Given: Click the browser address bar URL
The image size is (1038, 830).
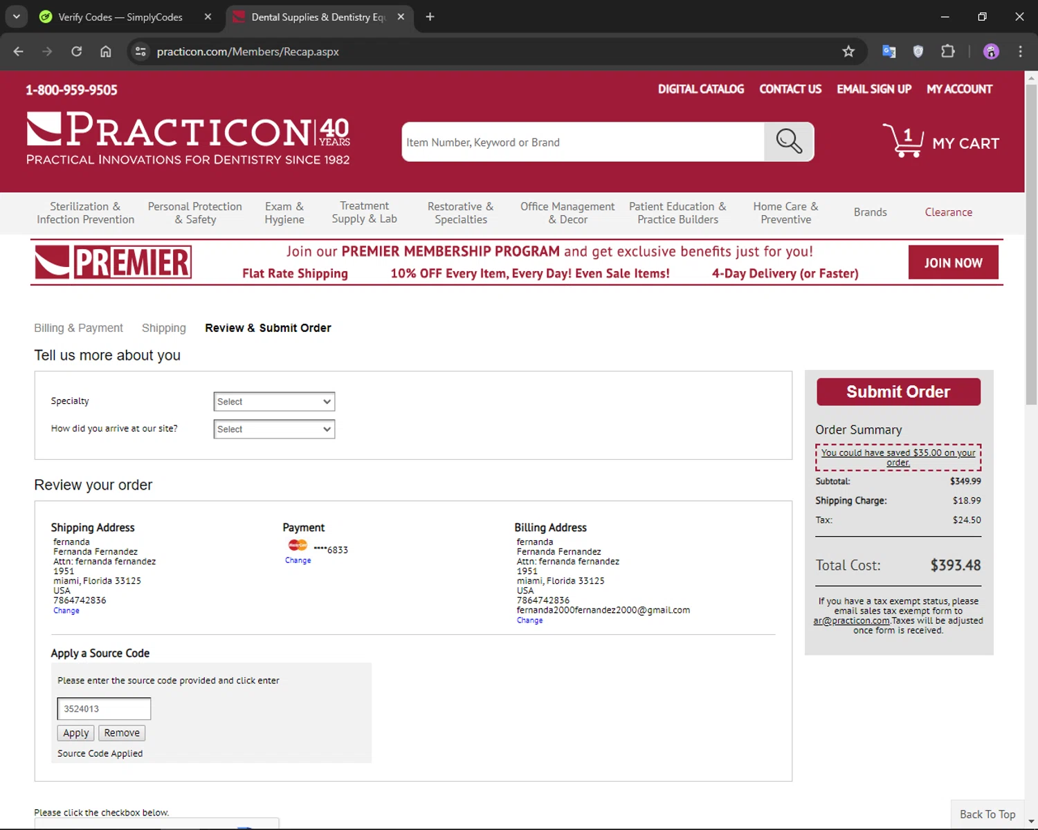Looking at the screenshot, I should point(248,51).
